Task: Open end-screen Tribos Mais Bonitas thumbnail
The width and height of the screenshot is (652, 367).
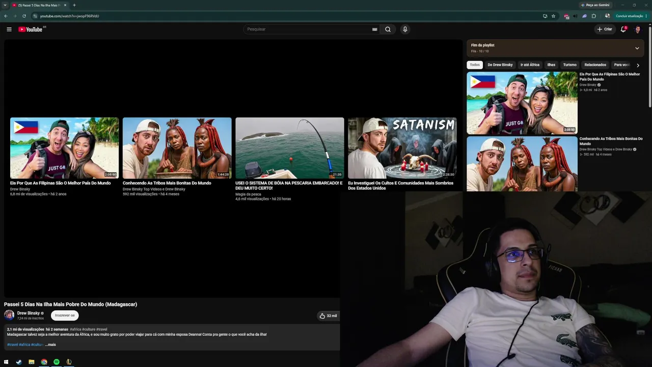Action: (177, 148)
